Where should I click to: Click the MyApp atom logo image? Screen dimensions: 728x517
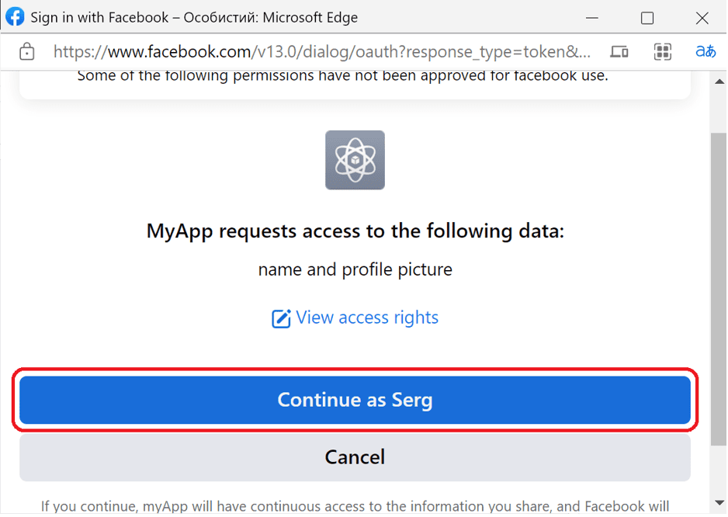(355, 160)
